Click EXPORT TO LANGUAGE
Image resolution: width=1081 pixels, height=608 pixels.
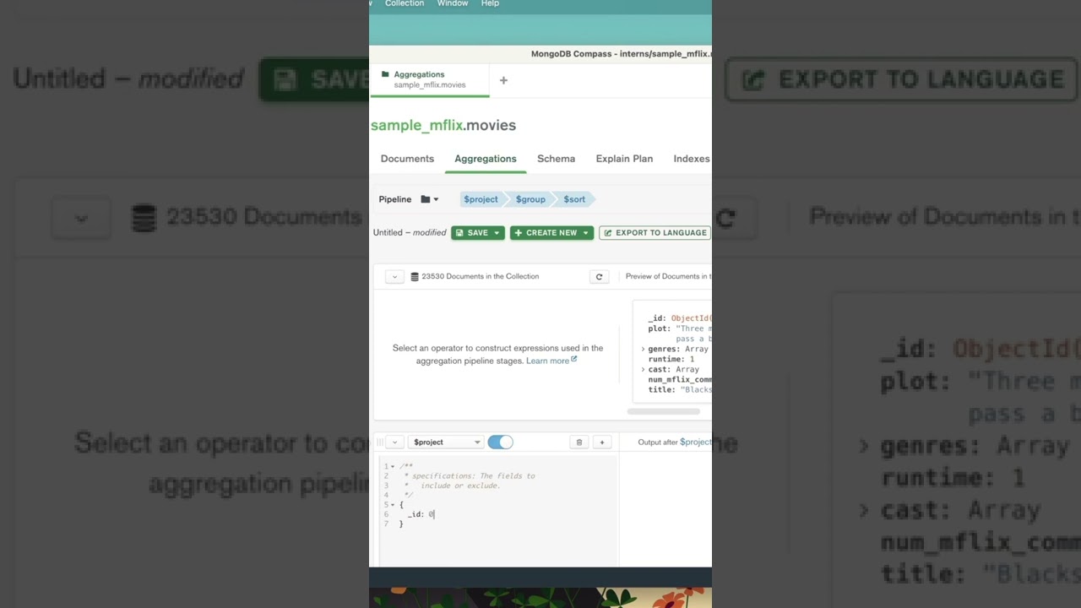[x=655, y=233]
